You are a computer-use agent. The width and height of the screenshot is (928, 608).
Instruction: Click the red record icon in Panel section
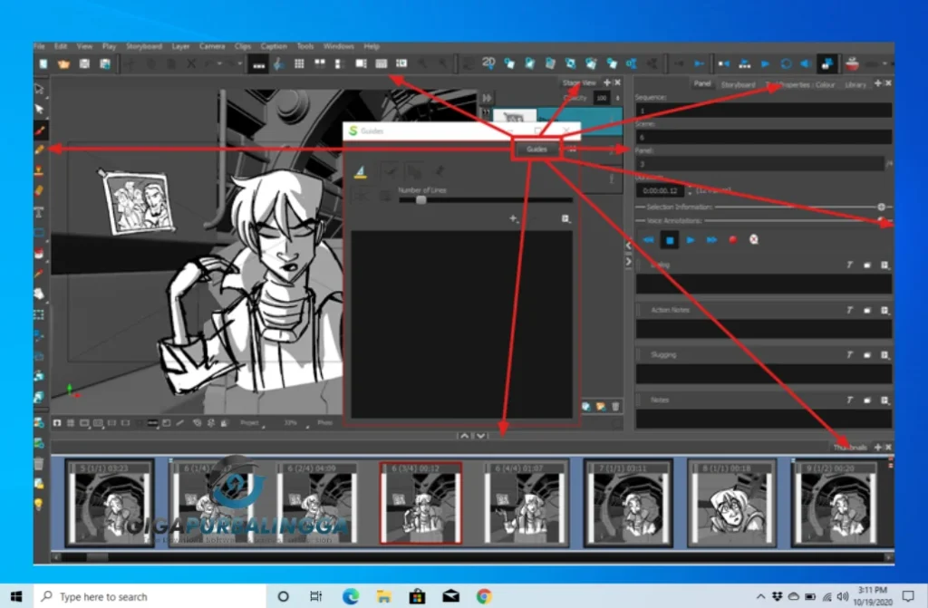pyautogui.click(x=732, y=240)
